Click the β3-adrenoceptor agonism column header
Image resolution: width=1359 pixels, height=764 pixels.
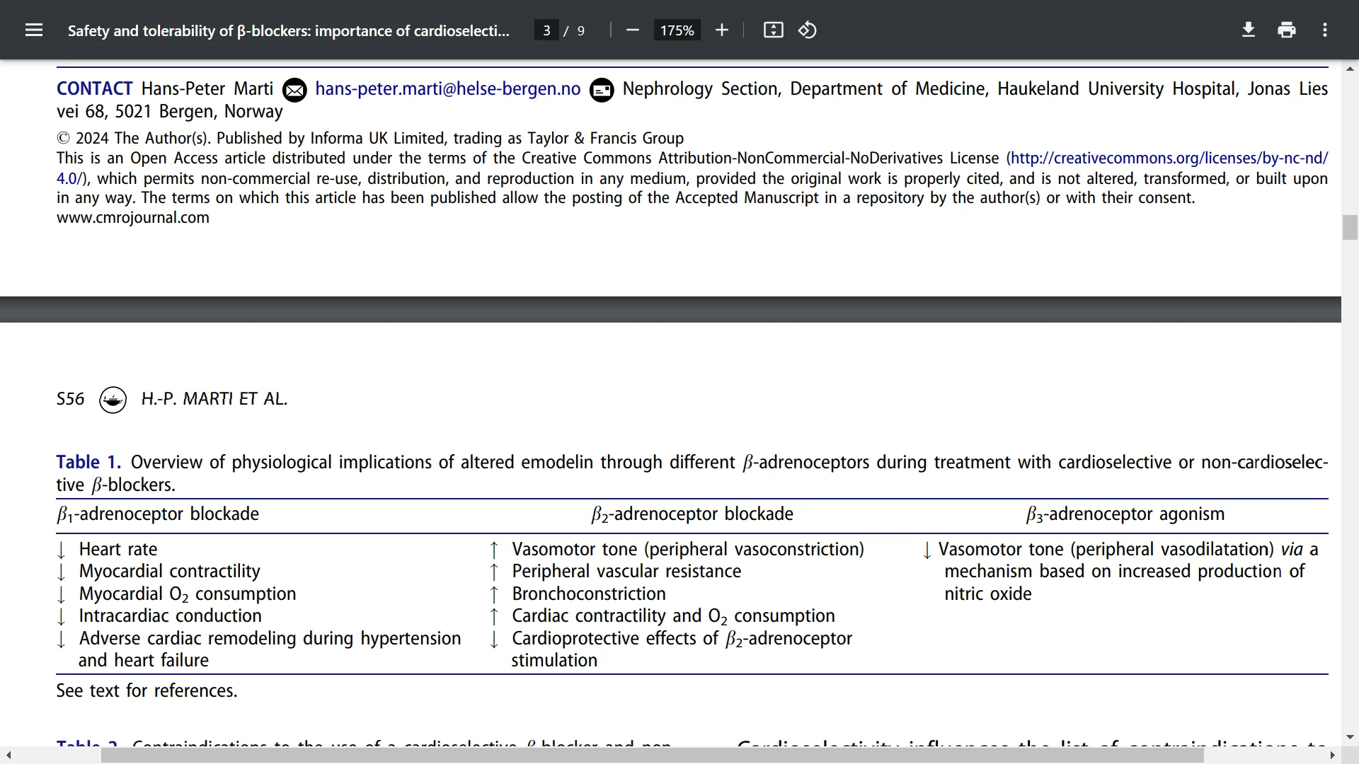tap(1125, 514)
